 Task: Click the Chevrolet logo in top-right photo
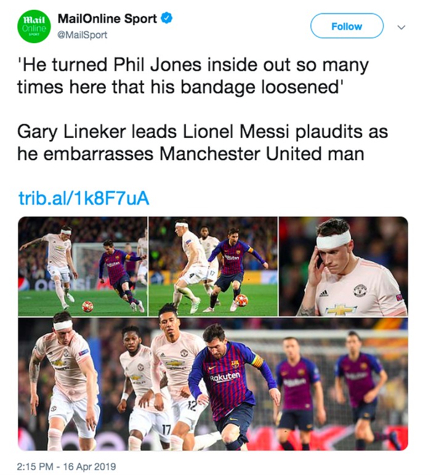(340, 309)
